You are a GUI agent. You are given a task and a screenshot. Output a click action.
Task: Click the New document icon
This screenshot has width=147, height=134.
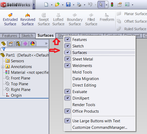46,4
